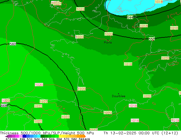Select the Paris city label
The image size is (181, 140).
tap(108, 42)
